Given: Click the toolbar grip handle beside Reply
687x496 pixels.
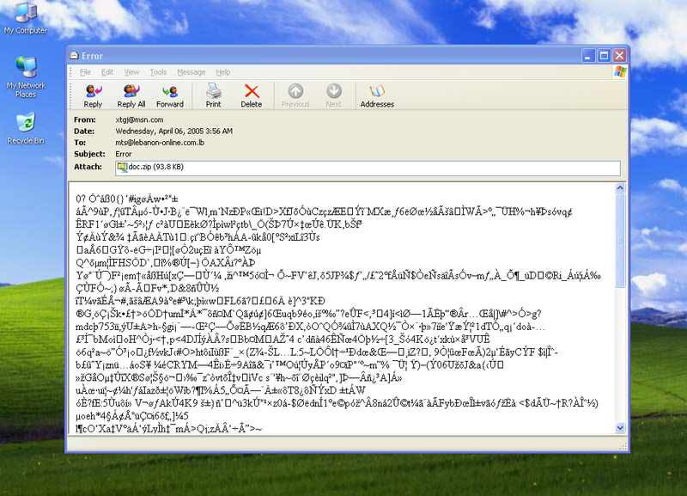Looking at the screenshot, I should pyautogui.click(x=72, y=95).
